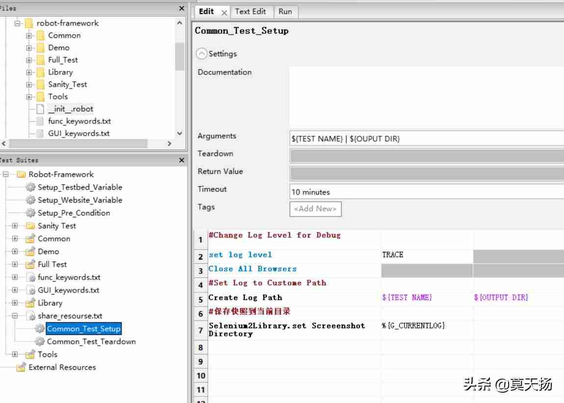
Task: Expand func_keywords.txt node in Test Suites
Action: click(x=15, y=278)
